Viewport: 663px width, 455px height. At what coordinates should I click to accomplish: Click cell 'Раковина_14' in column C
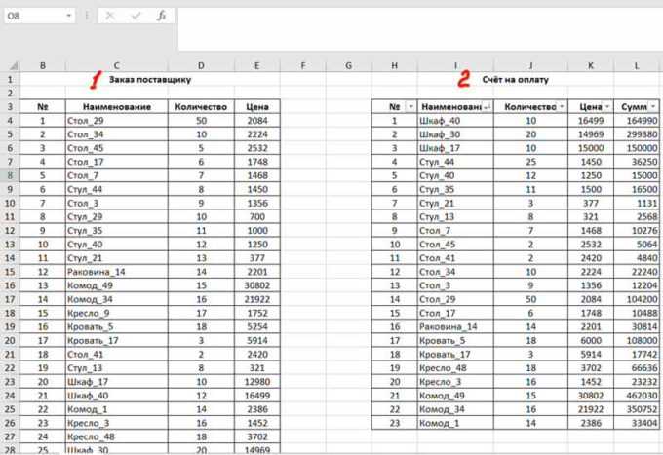(117, 272)
